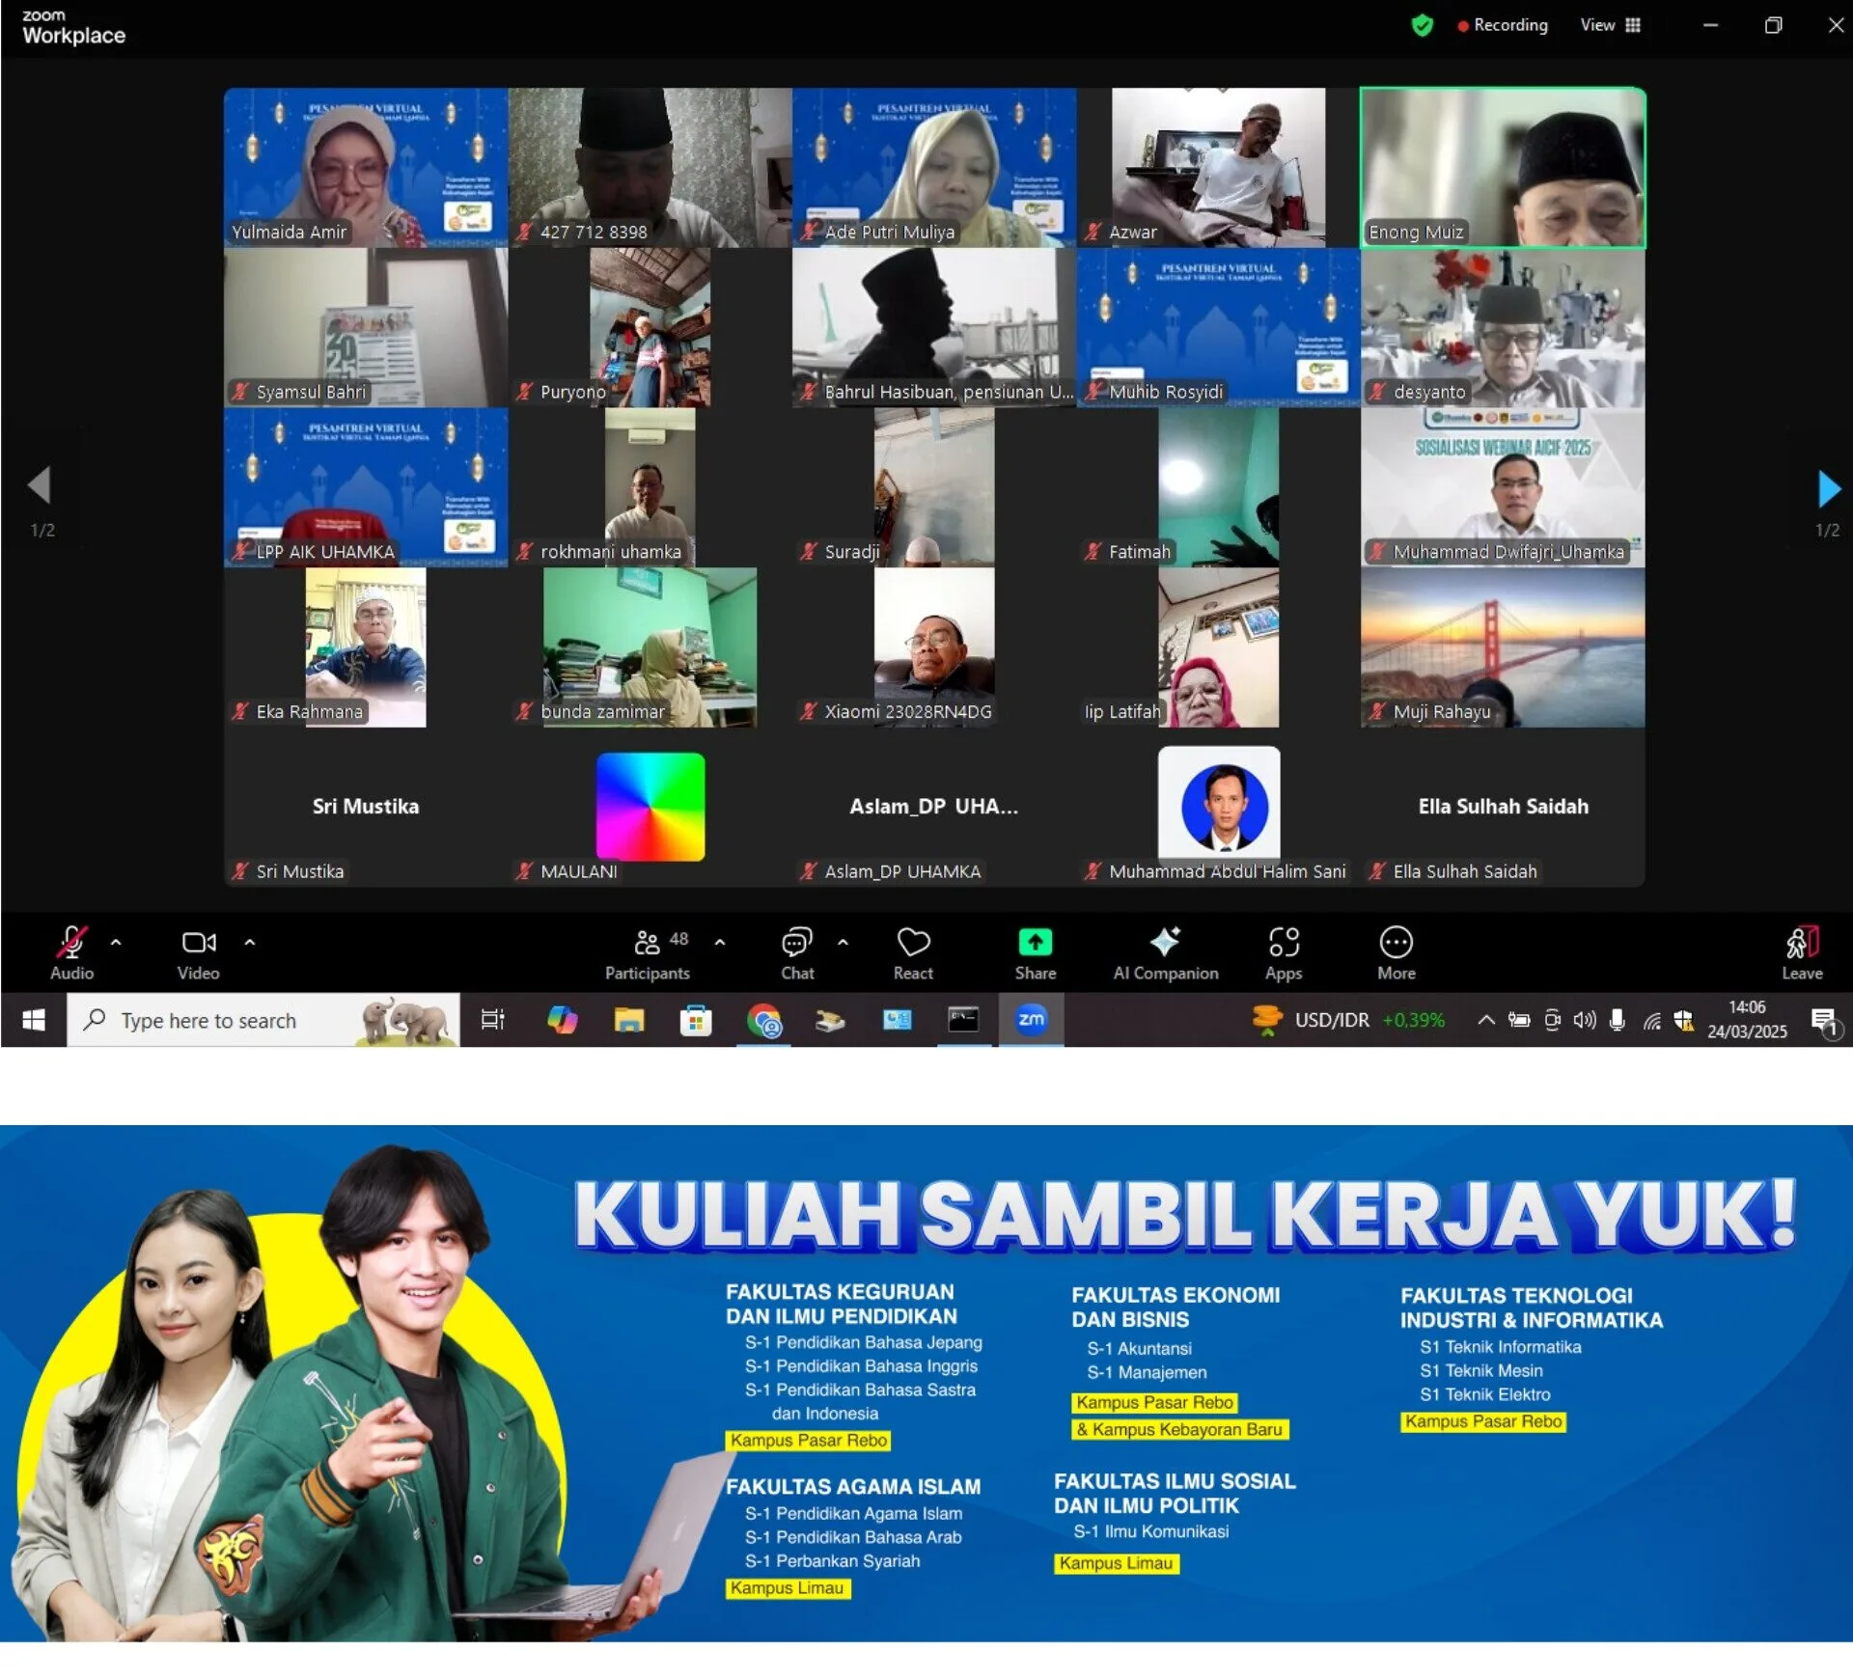Show hidden system tray icons
This screenshot has width=1853, height=1679.
(1486, 1020)
